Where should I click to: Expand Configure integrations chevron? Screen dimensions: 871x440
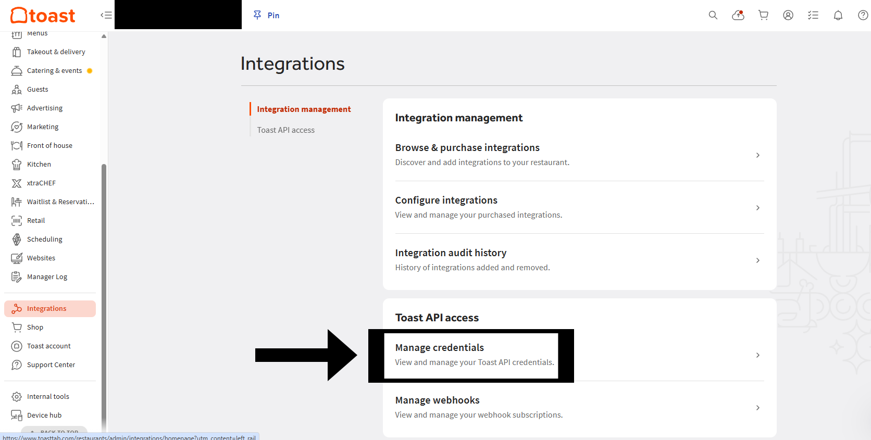coord(758,208)
